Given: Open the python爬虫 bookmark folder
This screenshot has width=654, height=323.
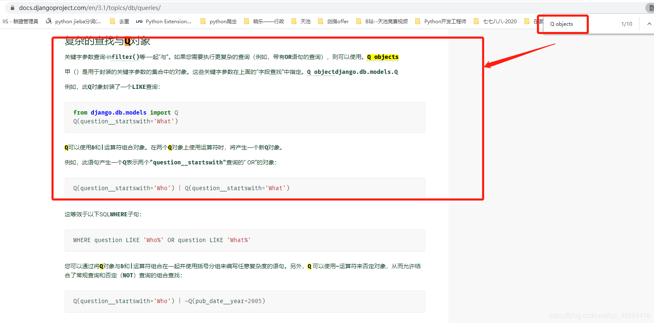Looking at the screenshot, I should click(218, 22).
